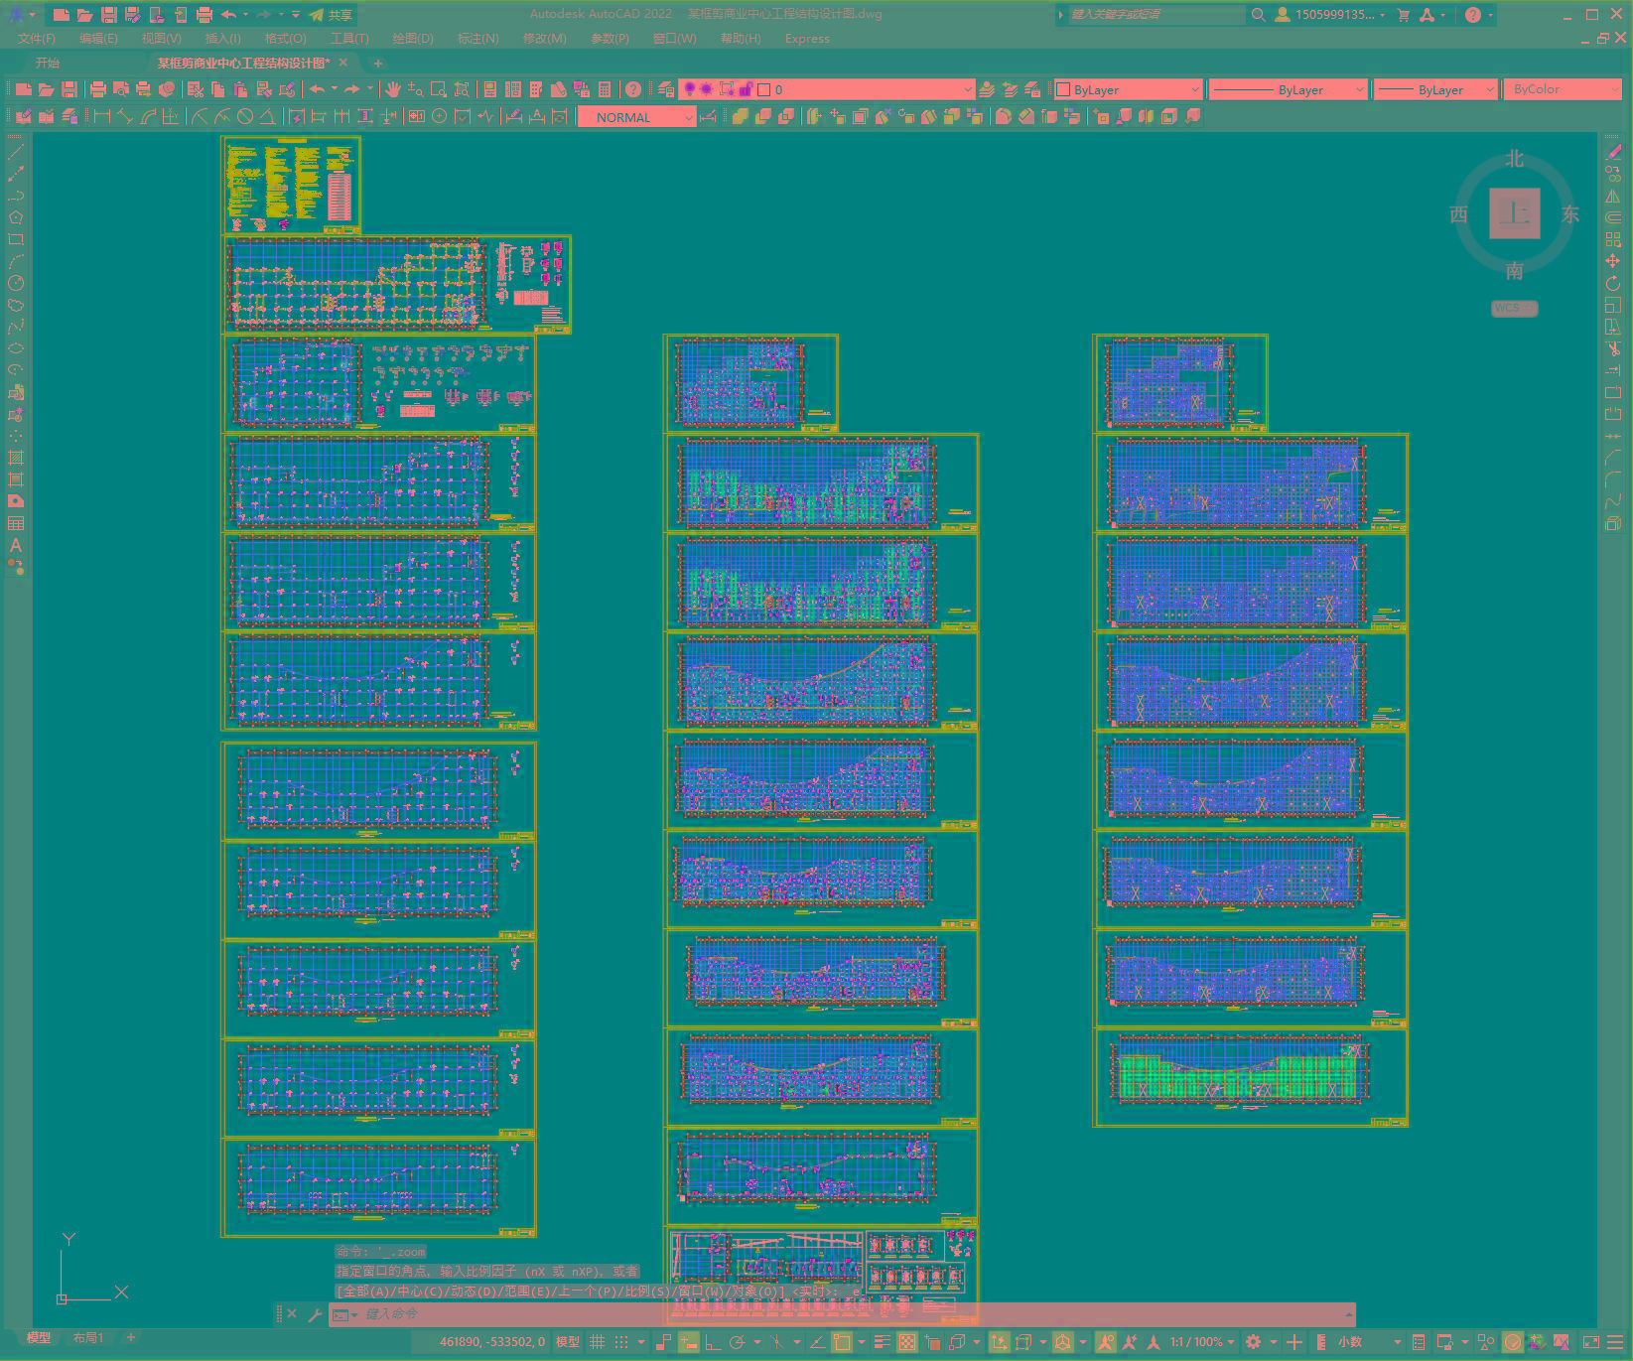1633x1361 pixels.
Task: Toggle transparency display in status bar
Action: click(907, 1342)
